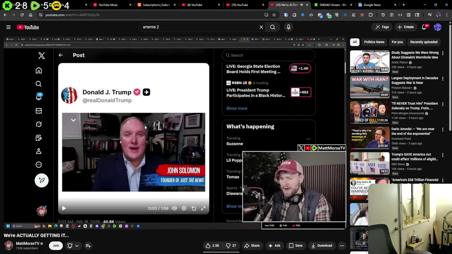
Task: Open the X Messages envelope icon
Action: 38,111
